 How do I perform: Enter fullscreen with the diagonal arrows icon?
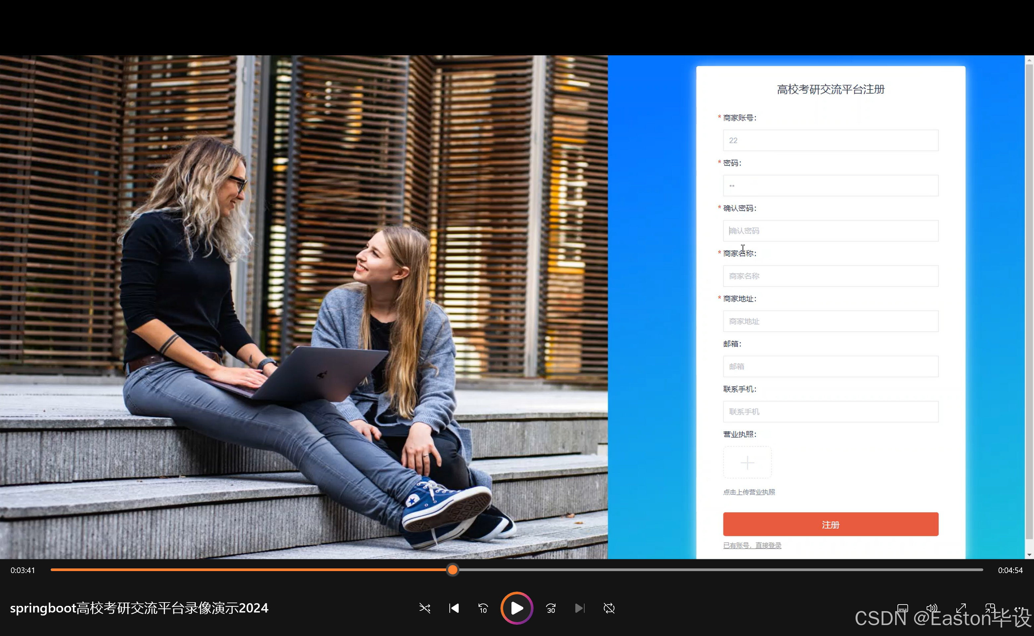pos(961,608)
